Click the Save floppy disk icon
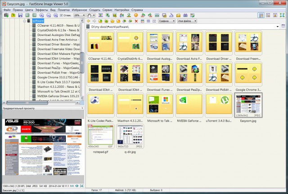 tap(20, 15)
